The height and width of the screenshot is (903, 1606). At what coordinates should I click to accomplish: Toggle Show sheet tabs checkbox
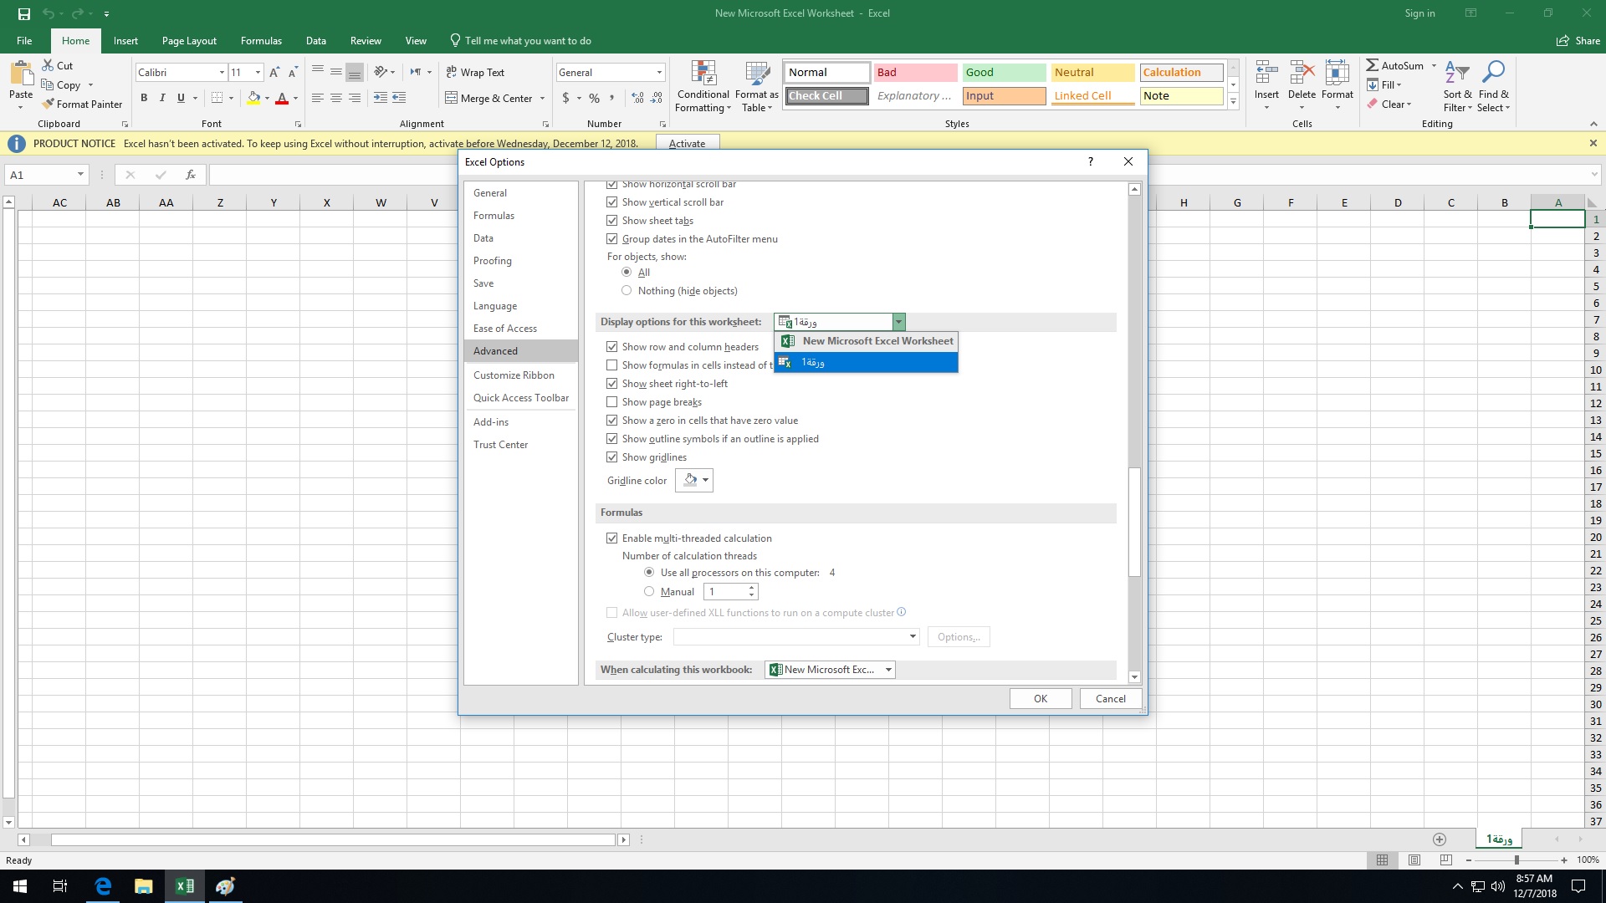click(x=612, y=221)
